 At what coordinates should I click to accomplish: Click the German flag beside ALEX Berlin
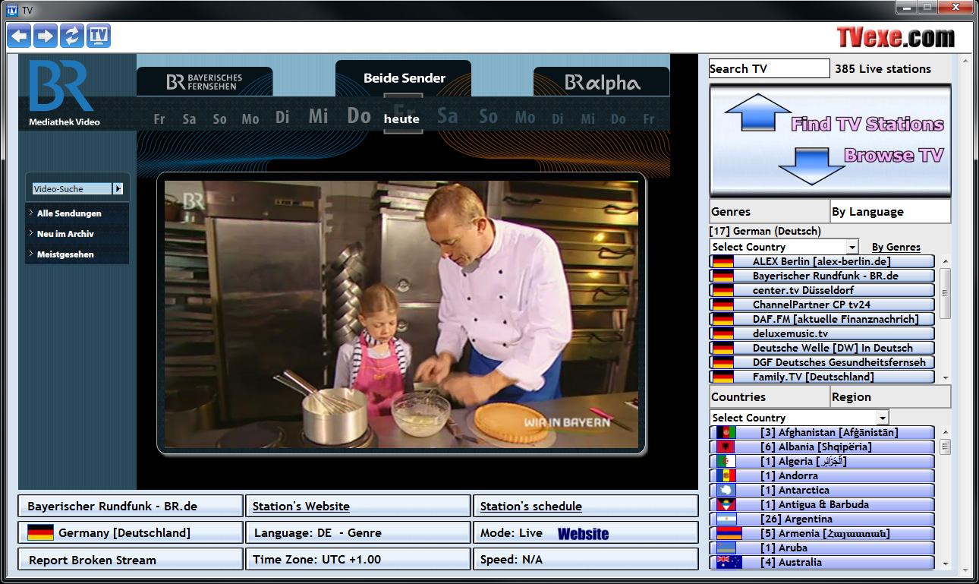(722, 261)
